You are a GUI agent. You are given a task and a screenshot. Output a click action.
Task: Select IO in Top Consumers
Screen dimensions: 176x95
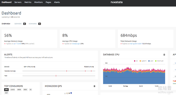click(x=31, y=90)
